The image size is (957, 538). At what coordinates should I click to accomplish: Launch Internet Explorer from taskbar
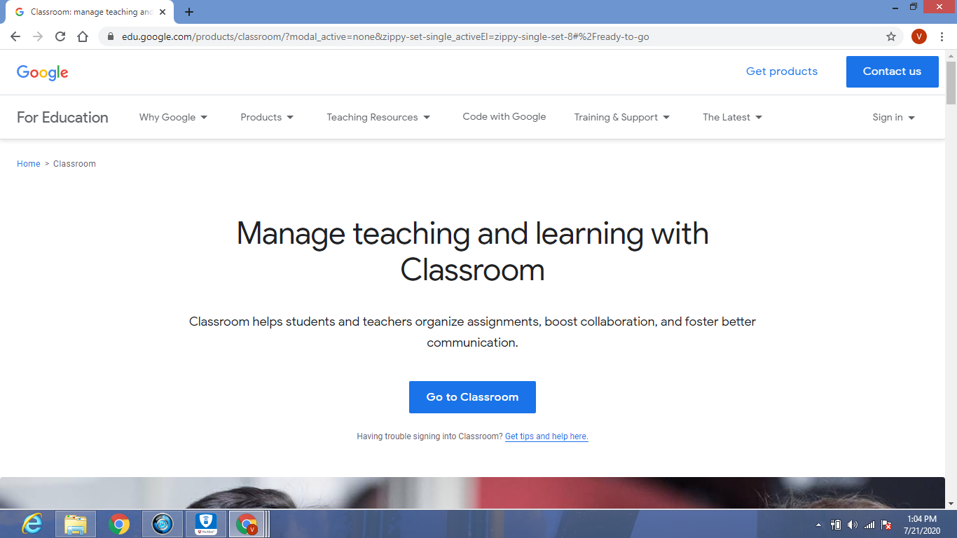click(32, 524)
